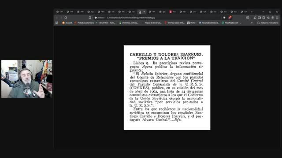The height and width of the screenshot is (158, 282).
Task: Open the red extension icon beside Shields
Action: 230,18
